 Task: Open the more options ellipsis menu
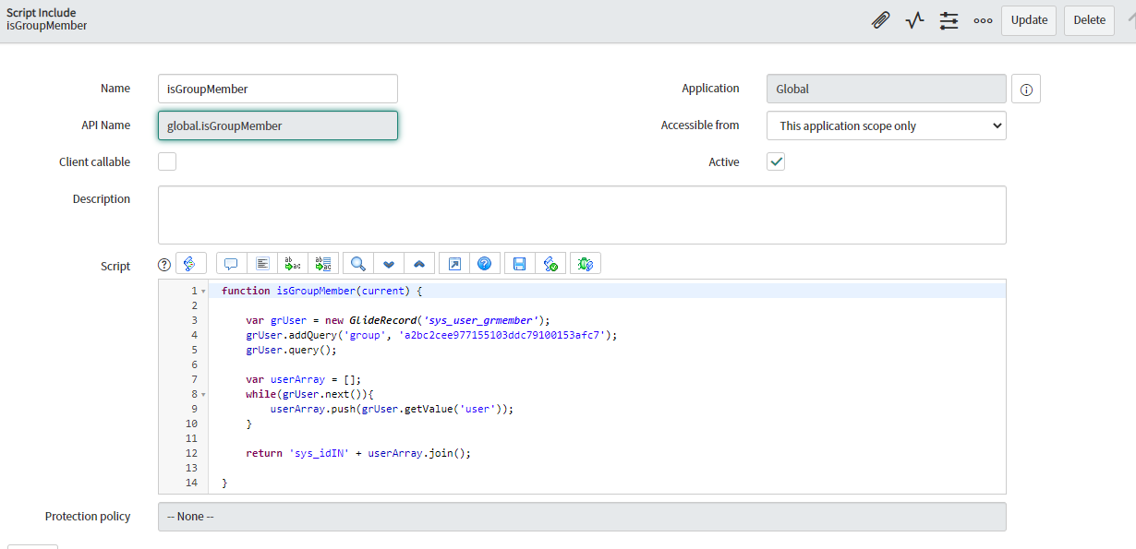(x=983, y=20)
